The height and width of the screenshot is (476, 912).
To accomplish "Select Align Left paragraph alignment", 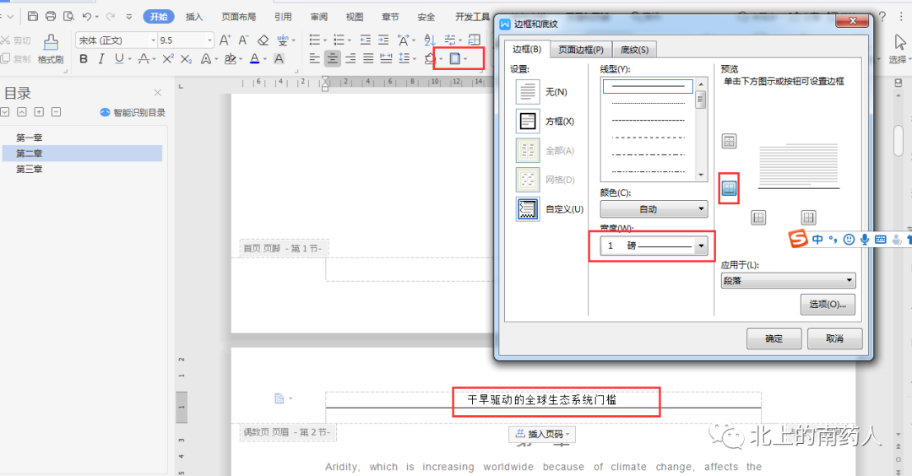I will coord(315,59).
